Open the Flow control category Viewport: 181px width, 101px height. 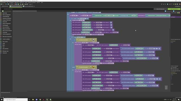[5, 42]
